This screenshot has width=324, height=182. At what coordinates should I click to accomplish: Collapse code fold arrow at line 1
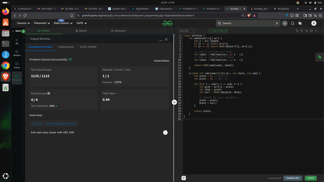click(x=182, y=36)
